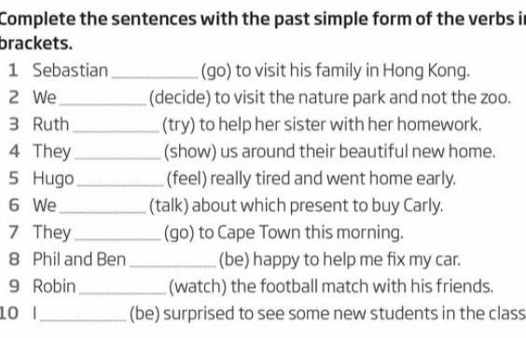The width and height of the screenshot is (526, 338).
Task: Click the blank in sentence 1 after Sebastian
Action: pos(155,76)
